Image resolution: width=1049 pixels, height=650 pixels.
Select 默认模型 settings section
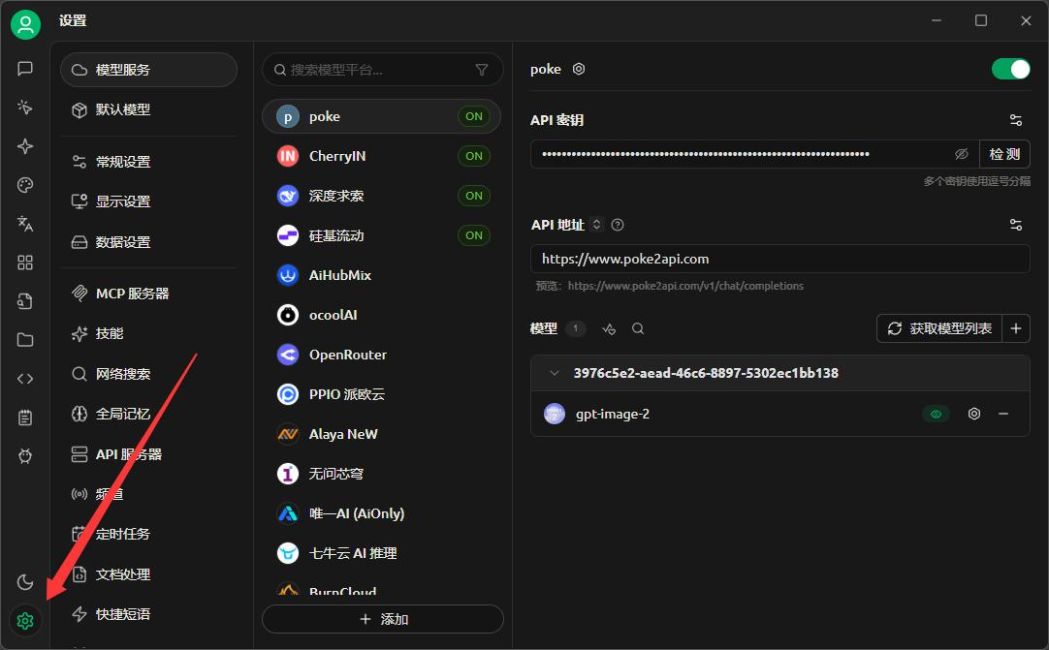(148, 109)
